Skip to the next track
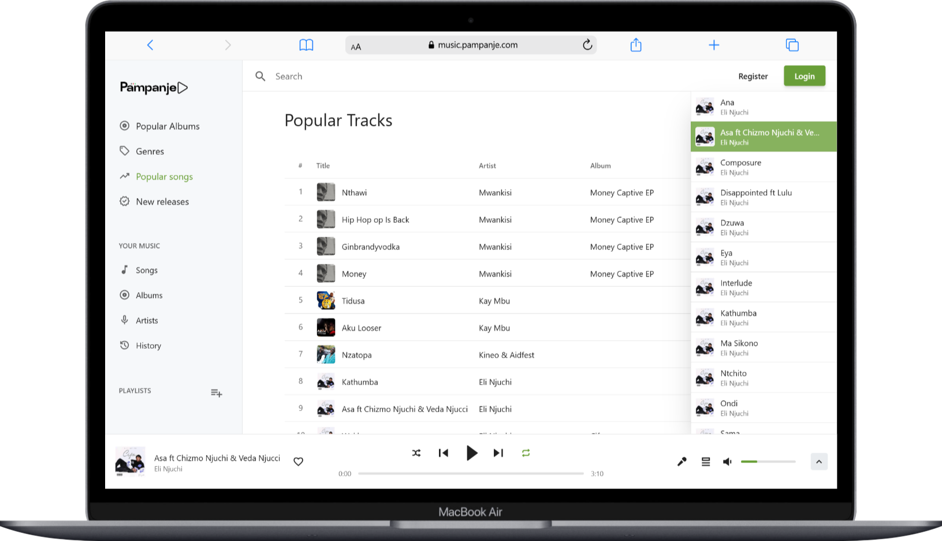 pos(498,453)
